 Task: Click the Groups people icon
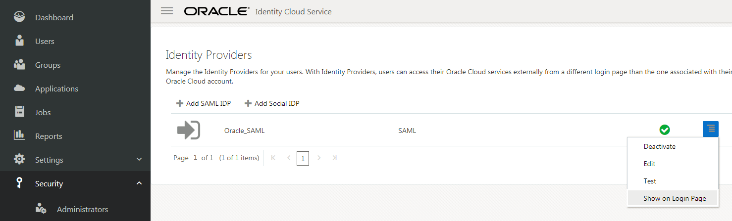coord(19,65)
